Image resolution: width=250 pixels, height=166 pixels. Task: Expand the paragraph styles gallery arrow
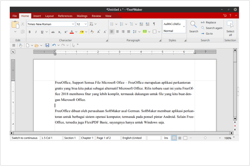tap(184, 26)
